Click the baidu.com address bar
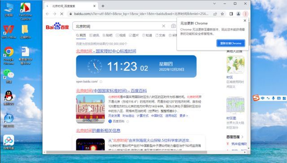Screen dimensions: 287x163 click(x=141, y=14)
